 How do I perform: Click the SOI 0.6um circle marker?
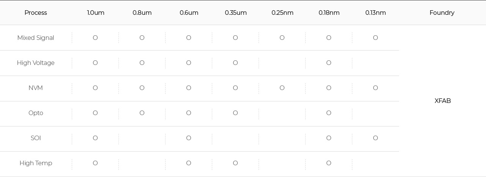[x=189, y=138]
